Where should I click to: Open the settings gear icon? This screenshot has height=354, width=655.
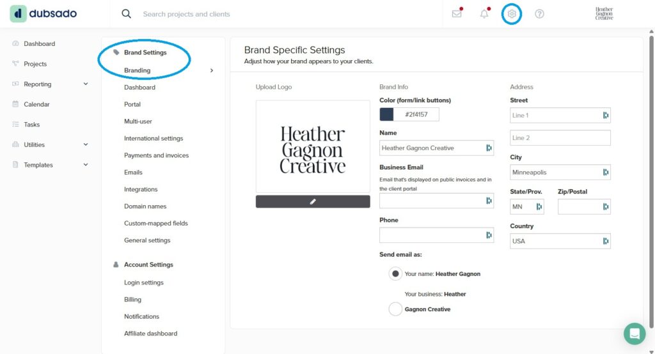click(x=512, y=13)
